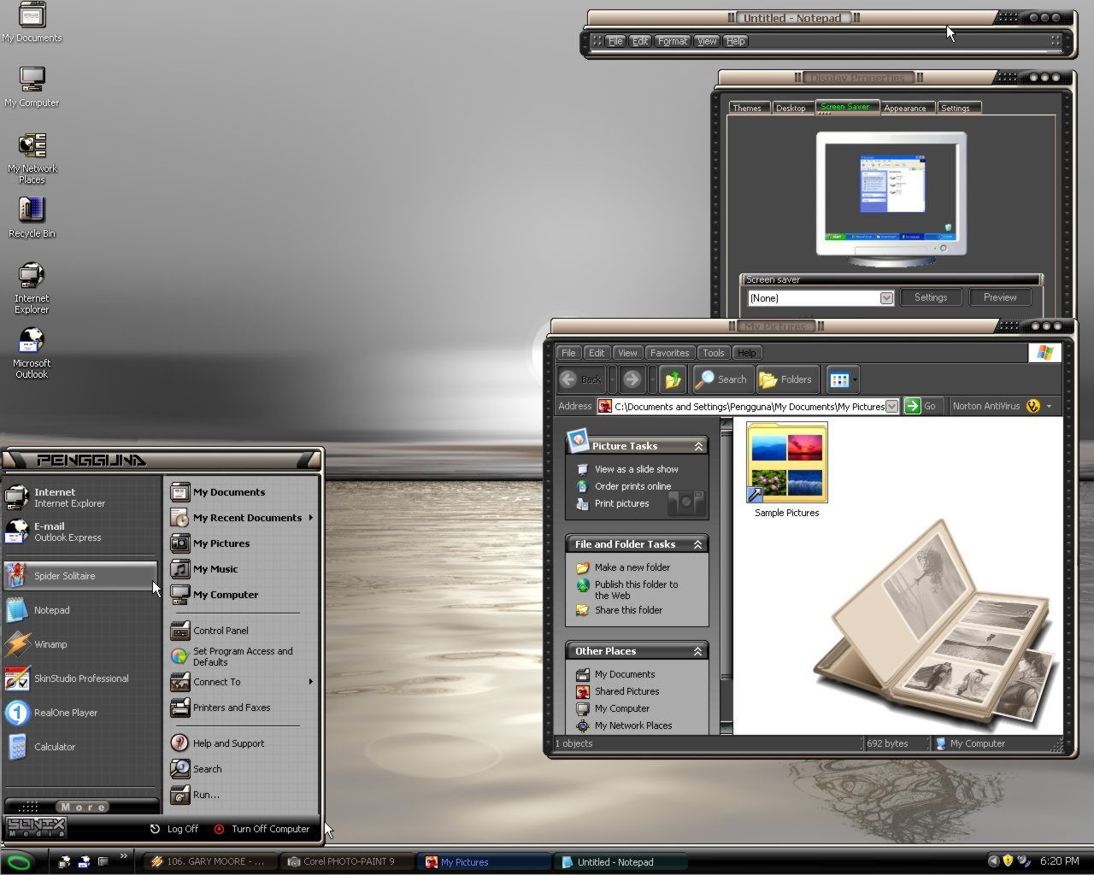
Task: Open the My Documents desktop icon
Action: click(x=32, y=23)
